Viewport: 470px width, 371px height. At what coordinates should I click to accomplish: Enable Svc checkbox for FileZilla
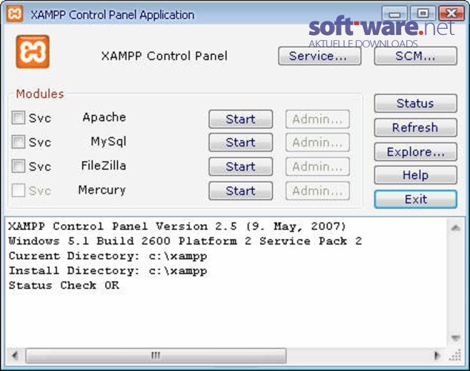pos(18,166)
